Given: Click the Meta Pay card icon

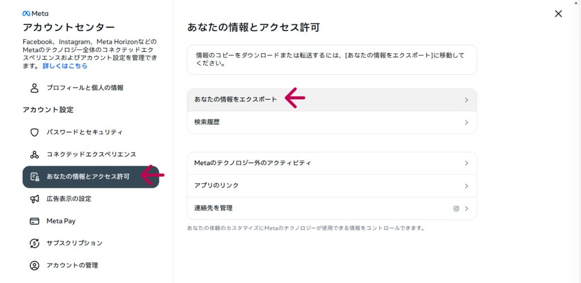Looking at the screenshot, I should [x=35, y=221].
